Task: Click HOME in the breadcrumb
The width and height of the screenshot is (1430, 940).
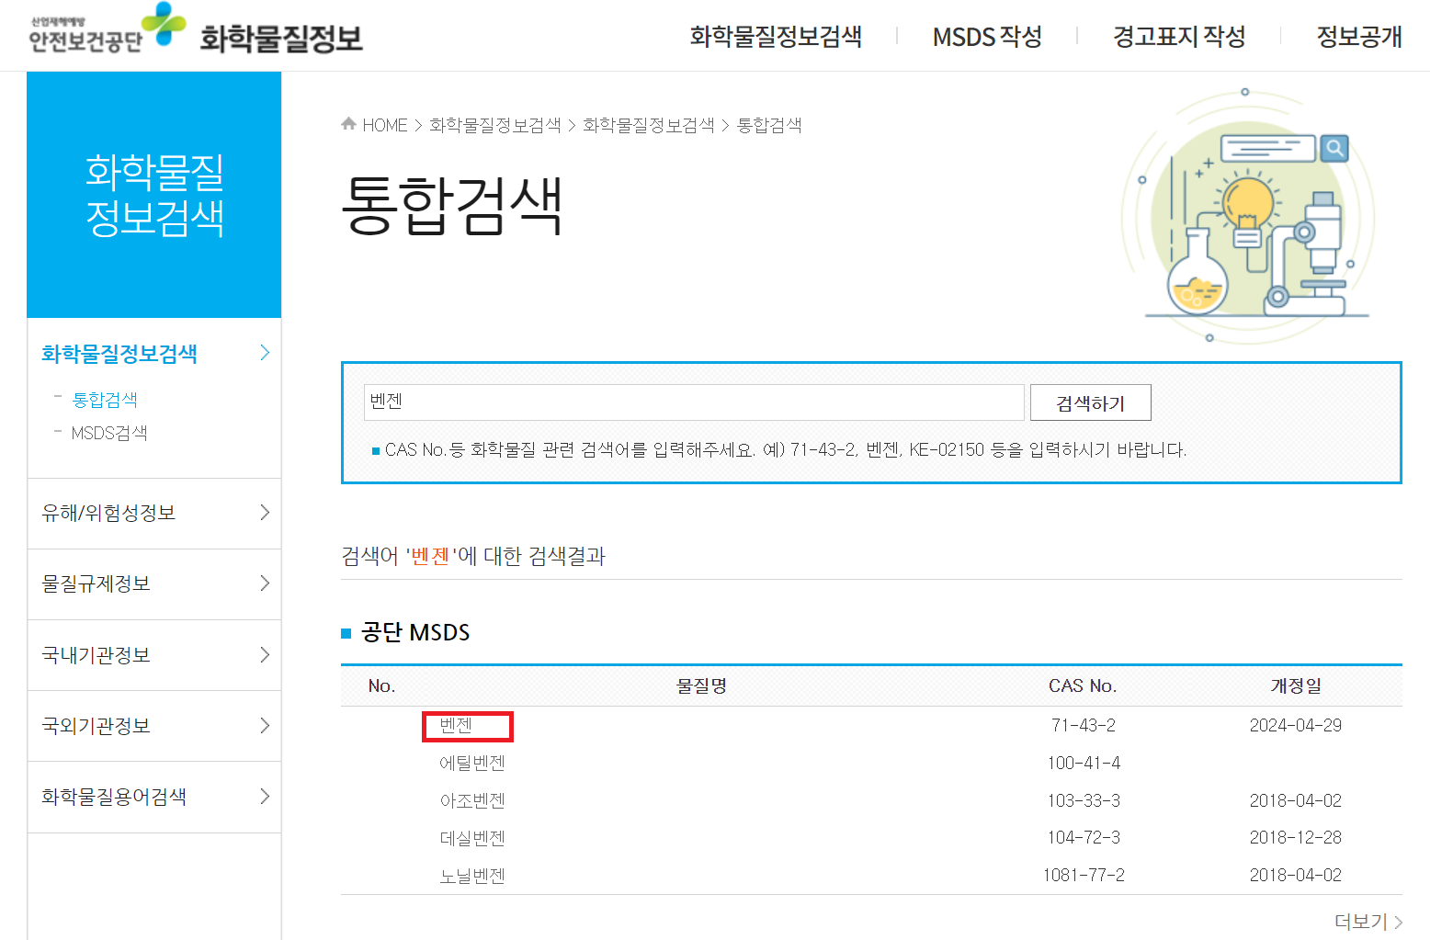Action: (x=385, y=125)
